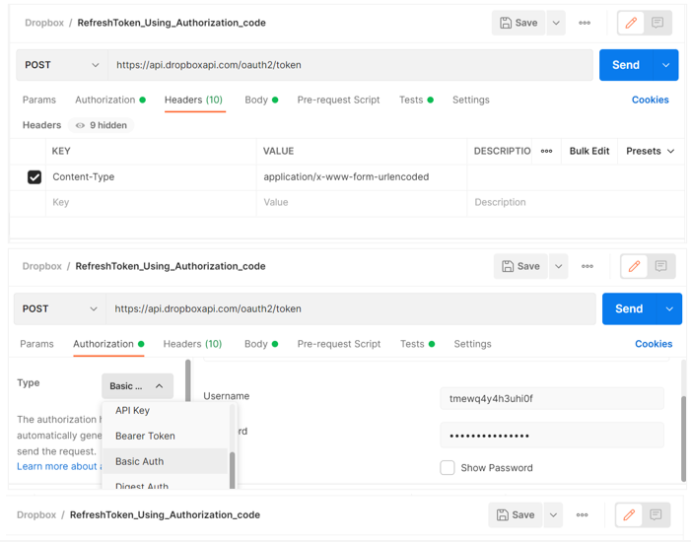
Task: Click the Bulk Edit button
Action: tap(588, 151)
